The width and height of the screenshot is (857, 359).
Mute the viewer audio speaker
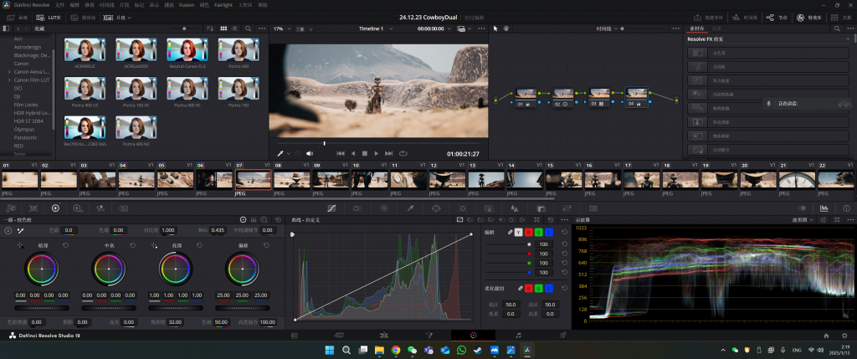[x=310, y=153]
